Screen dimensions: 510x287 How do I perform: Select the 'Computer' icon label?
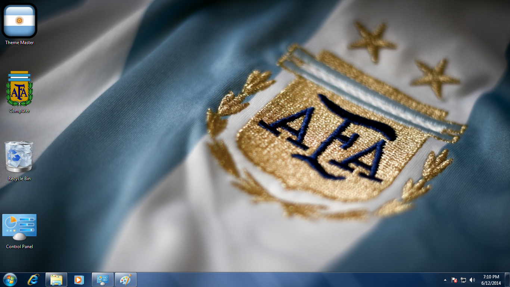click(x=19, y=111)
